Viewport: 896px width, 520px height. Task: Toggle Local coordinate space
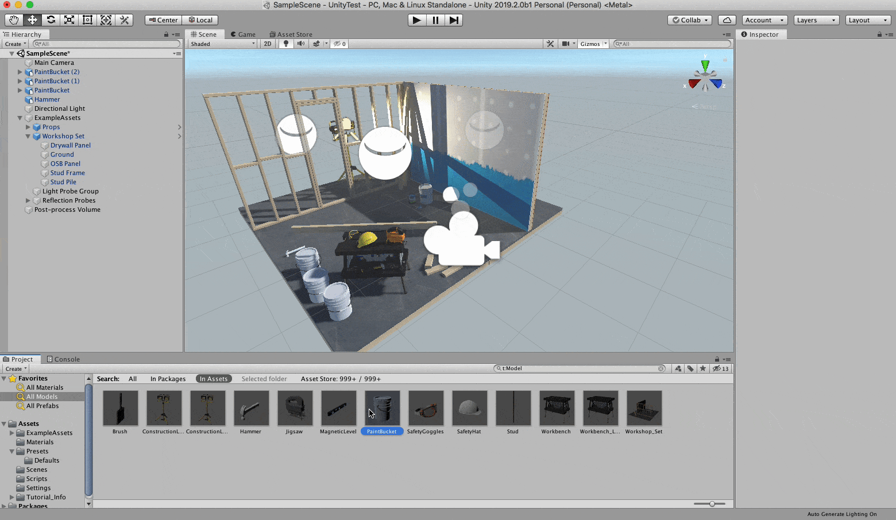click(x=201, y=20)
